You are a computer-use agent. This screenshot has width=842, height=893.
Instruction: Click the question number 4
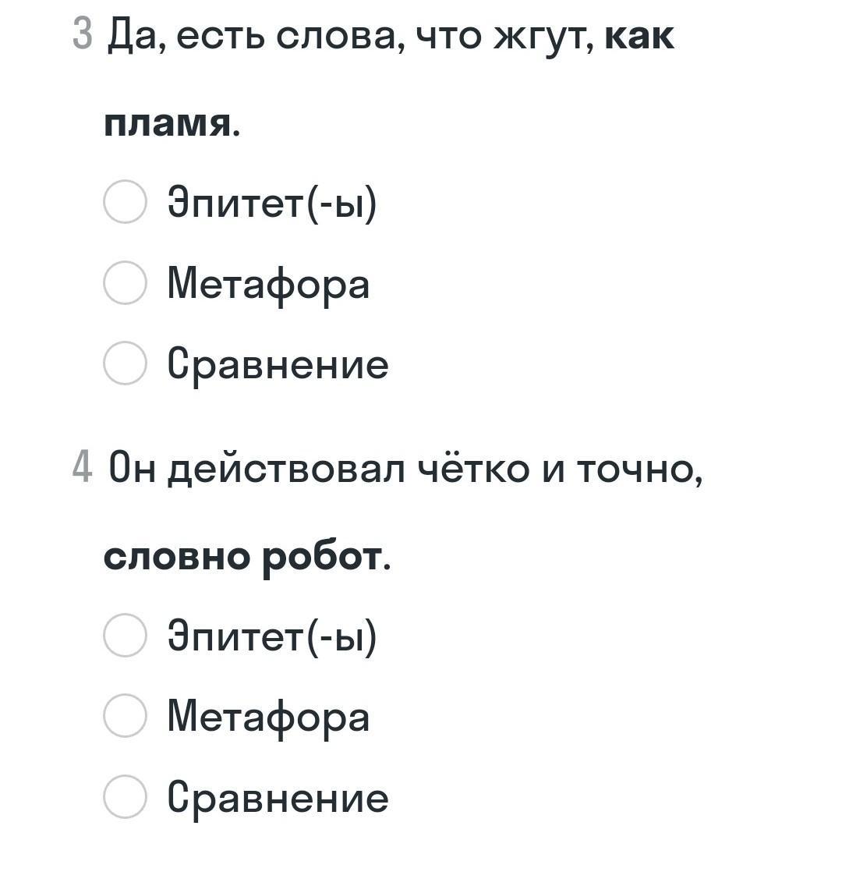83,469
